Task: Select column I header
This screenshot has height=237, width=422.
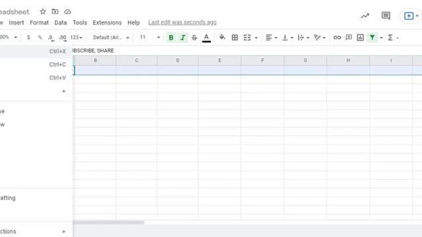Action: coord(391,61)
